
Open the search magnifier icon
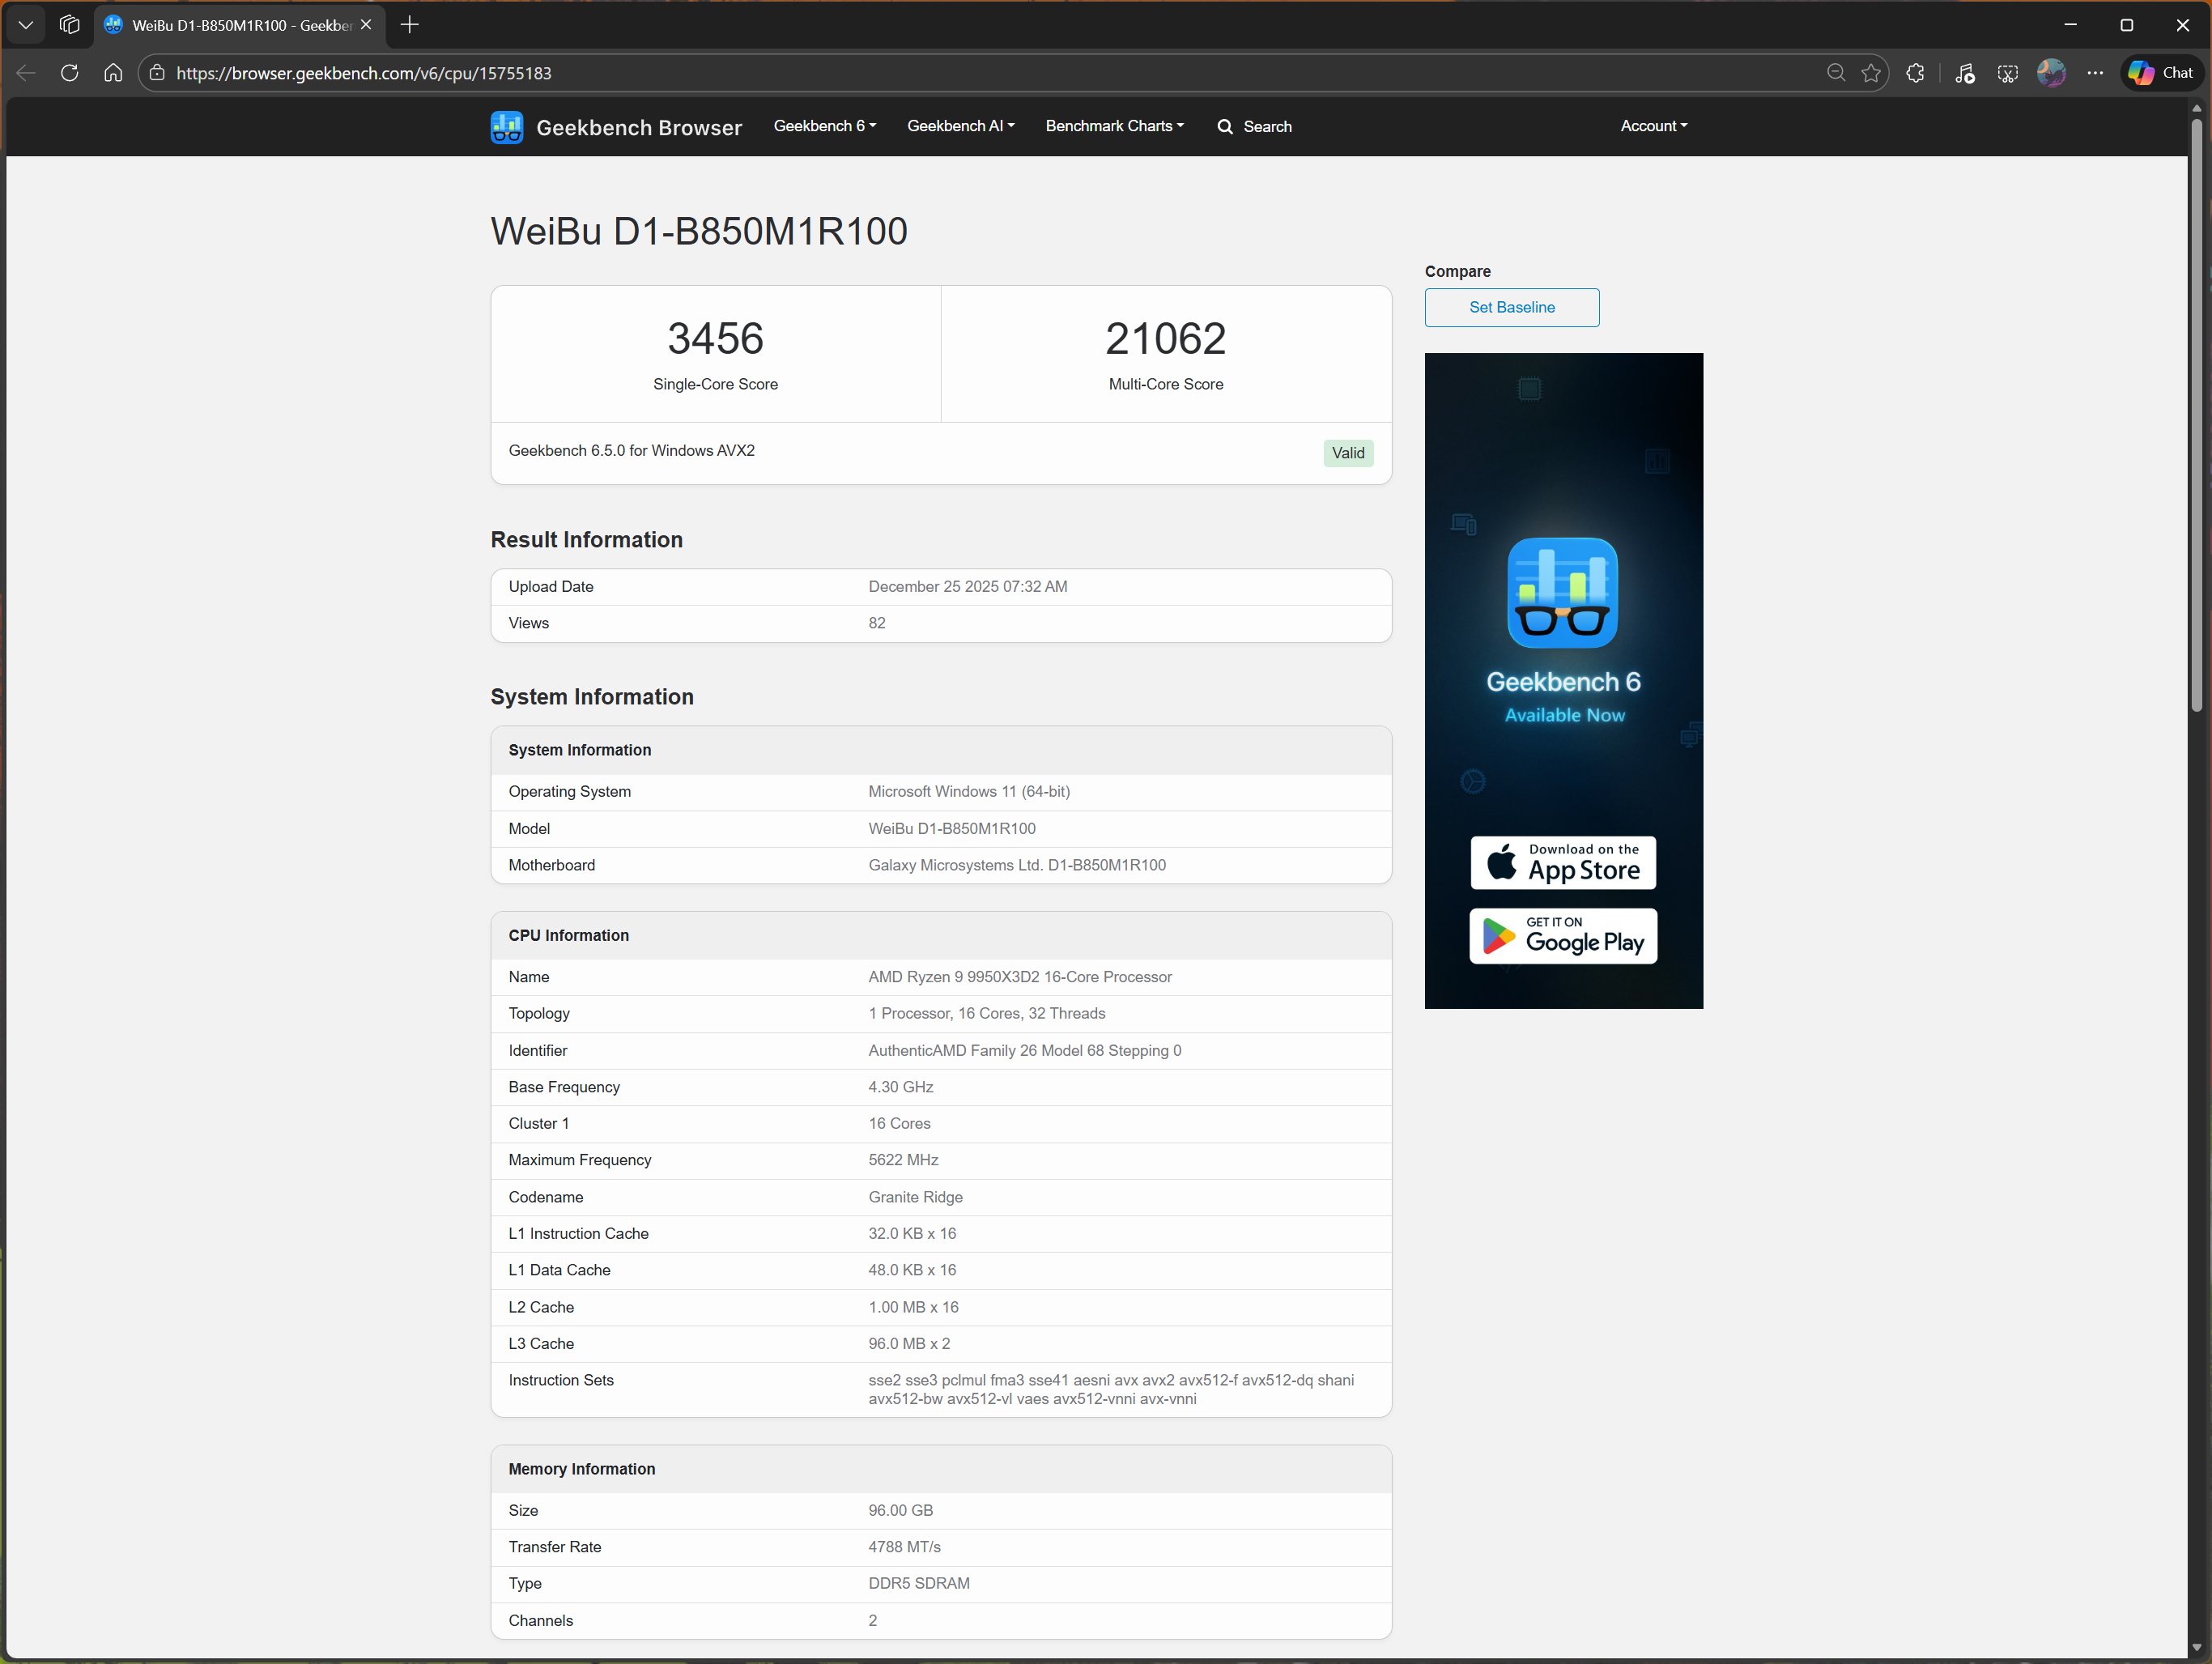[x=1225, y=127]
